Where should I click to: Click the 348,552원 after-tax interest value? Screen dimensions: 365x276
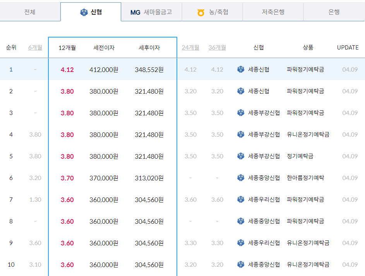coord(149,70)
